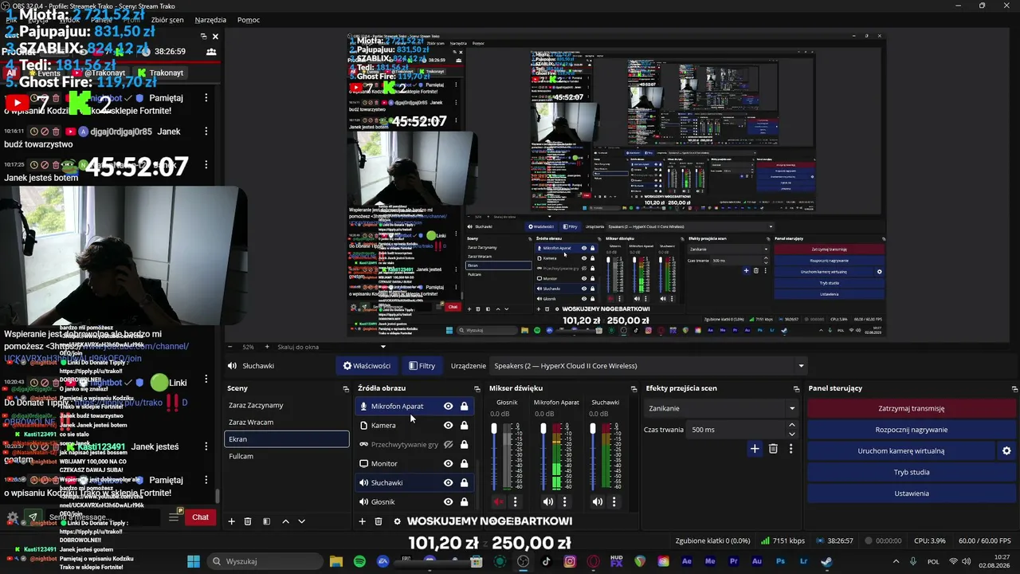Image resolution: width=1020 pixels, height=574 pixels.
Task: Undock the Efekty przejścia scen panel
Action: point(796,388)
